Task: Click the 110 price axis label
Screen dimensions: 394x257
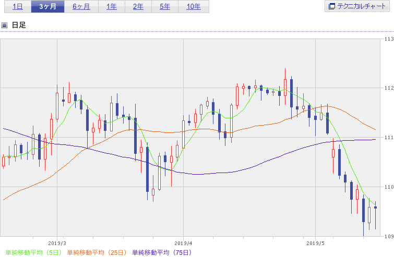Action: click(x=389, y=187)
